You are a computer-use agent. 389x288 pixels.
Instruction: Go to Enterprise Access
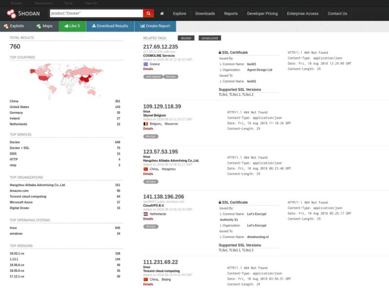pos(302,14)
